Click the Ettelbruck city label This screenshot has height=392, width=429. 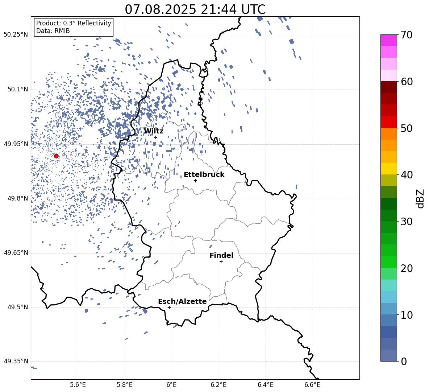[x=204, y=175]
